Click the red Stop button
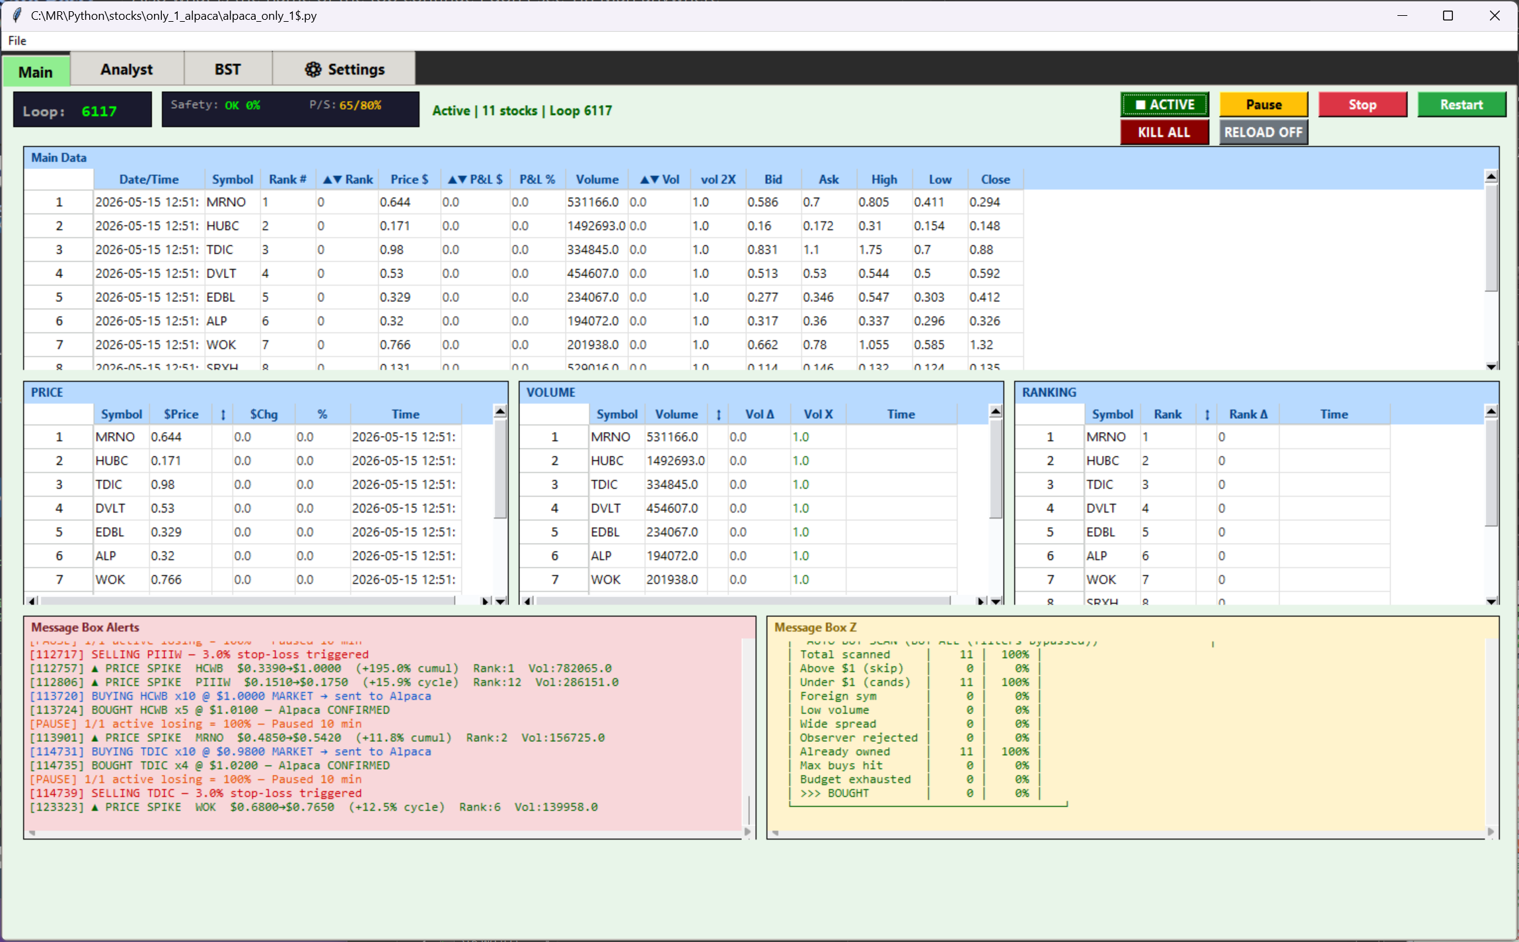 (1362, 104)
